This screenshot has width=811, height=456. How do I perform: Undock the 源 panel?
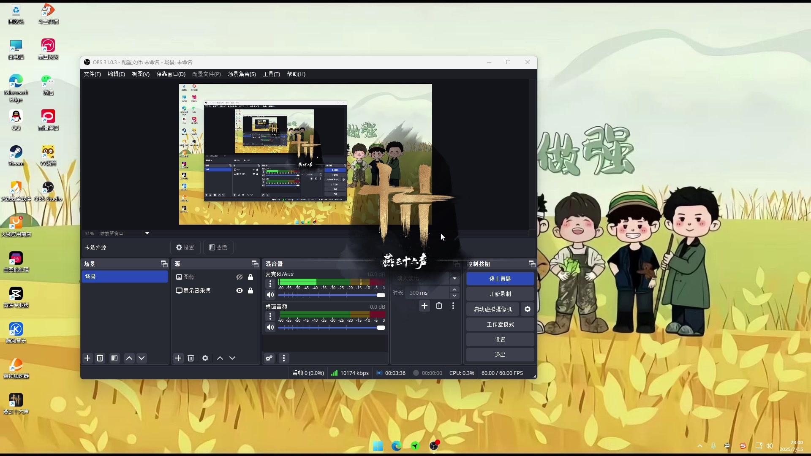(x=255, y=264)
